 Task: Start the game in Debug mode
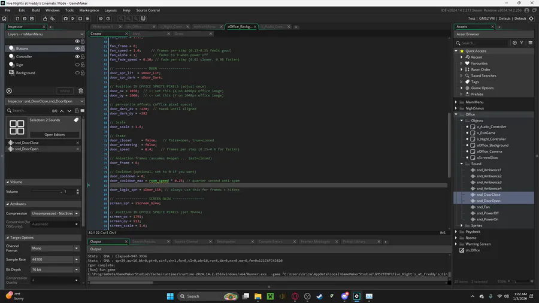66,19
